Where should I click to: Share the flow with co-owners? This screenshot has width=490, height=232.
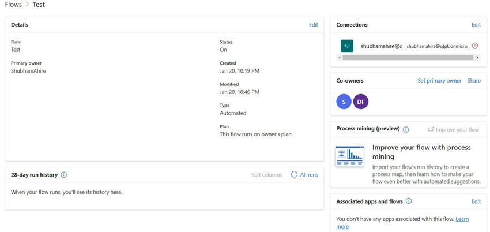[474, 81]
